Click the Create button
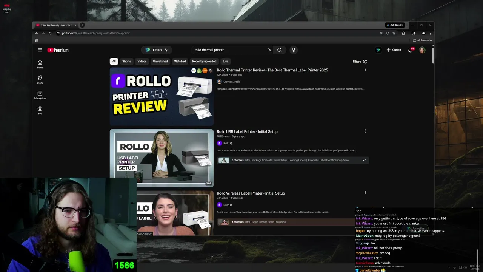The width and height of the screenshot is (483, 272). click(394, 50)
